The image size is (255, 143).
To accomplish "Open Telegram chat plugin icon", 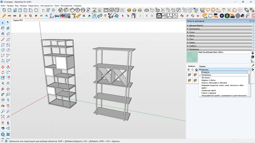I will 116,16.
